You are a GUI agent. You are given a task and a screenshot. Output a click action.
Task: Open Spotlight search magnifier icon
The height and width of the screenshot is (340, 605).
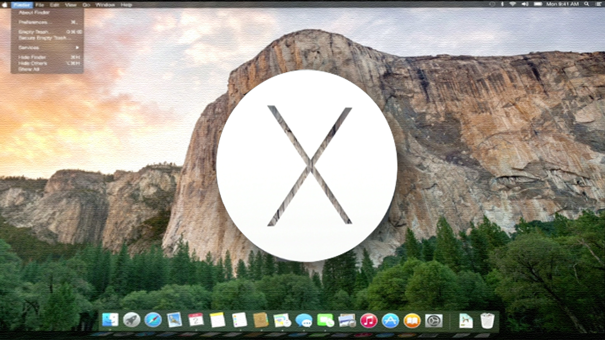[x=586, y=4]
